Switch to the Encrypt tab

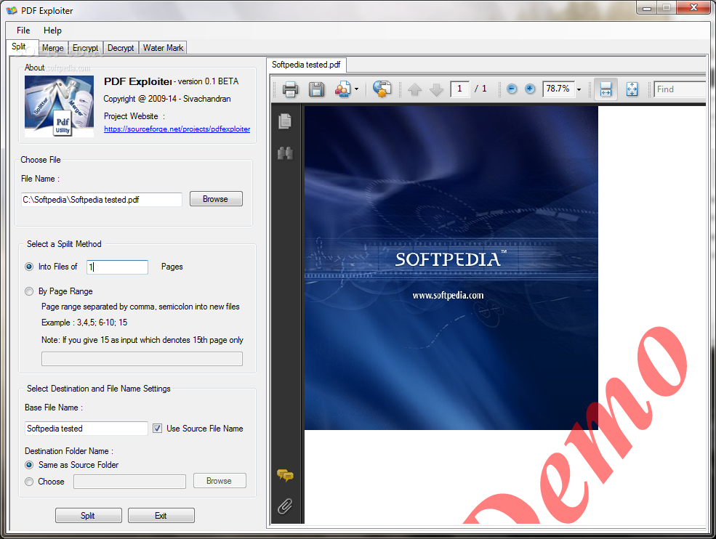(85, 47)
